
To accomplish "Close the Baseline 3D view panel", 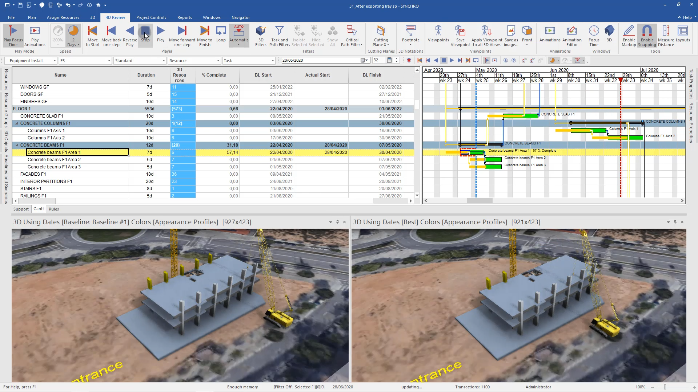I will [x=344, y=222].
